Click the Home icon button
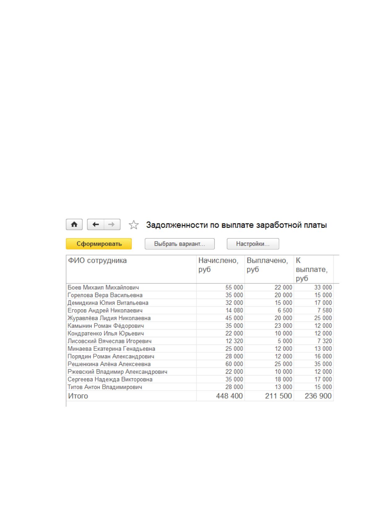The height and width of the screenshot is (520, 368). coord(74,224)
